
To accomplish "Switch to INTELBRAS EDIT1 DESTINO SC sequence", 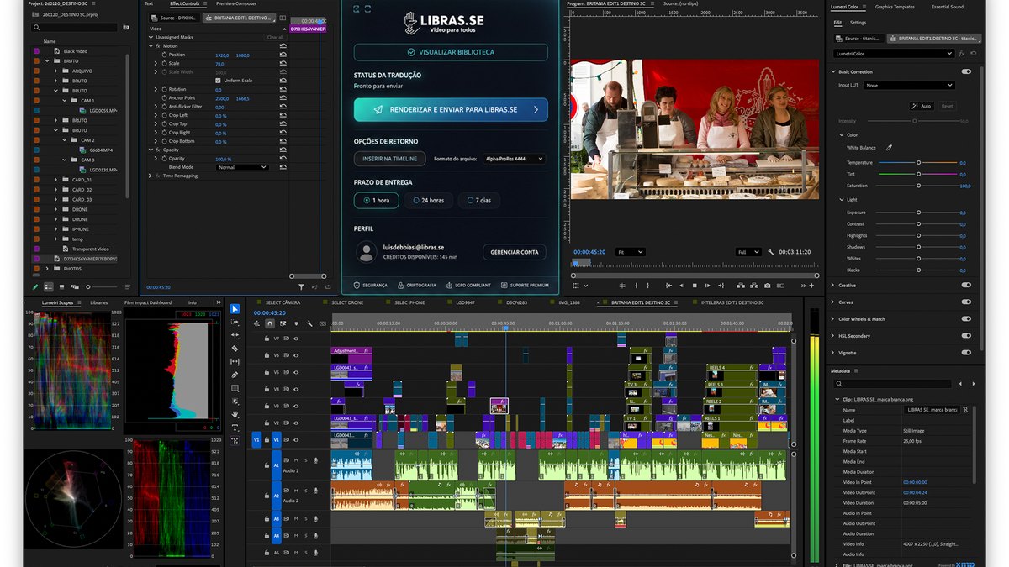I will pos(732,302).
